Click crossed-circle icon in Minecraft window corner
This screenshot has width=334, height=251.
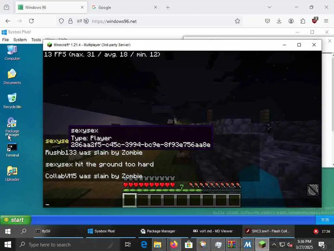click(x=313, y=190)
